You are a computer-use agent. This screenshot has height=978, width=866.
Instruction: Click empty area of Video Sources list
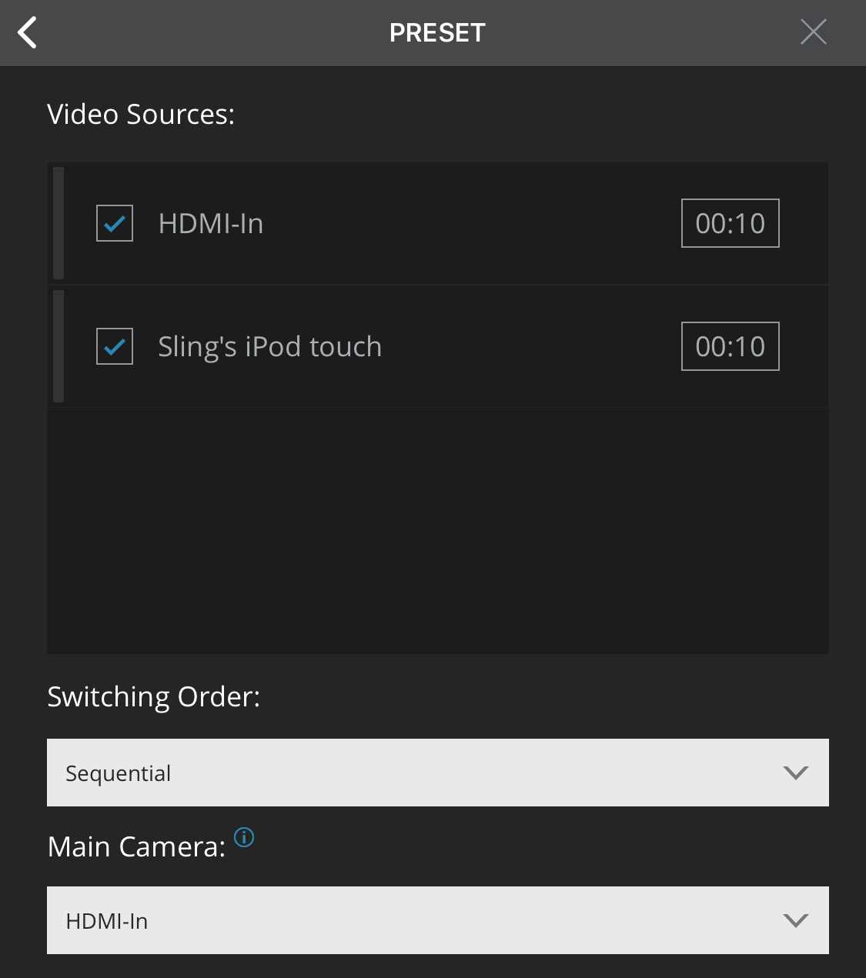click(x=438, y=531)
